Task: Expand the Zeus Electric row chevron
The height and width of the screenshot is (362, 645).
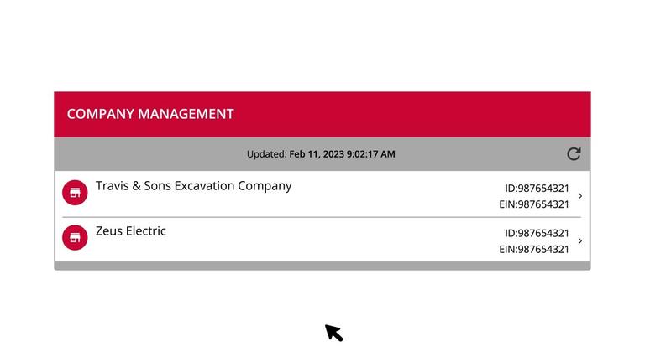Action: point(580,241)
